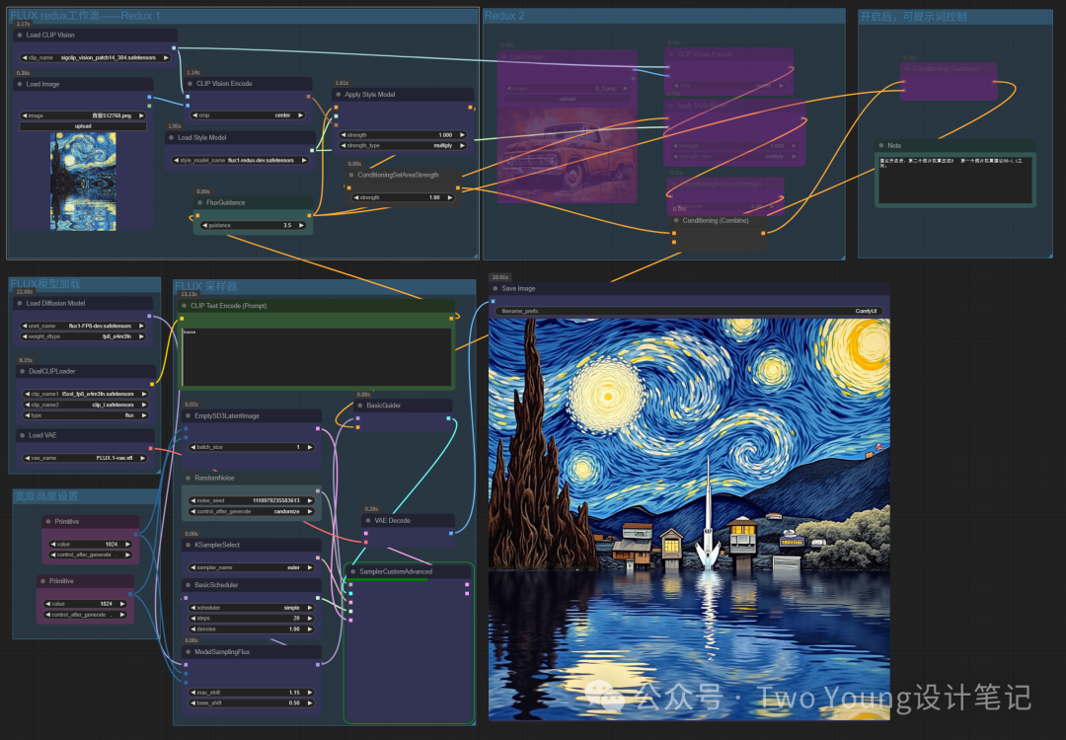Click the orange output port on Conditioning (Combine)
1066x740 pixels.
(x=763, y=233)
